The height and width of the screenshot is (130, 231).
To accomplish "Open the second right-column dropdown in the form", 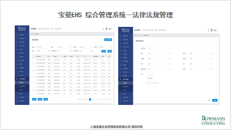I will pyautogui.click(x=201, y=59).
